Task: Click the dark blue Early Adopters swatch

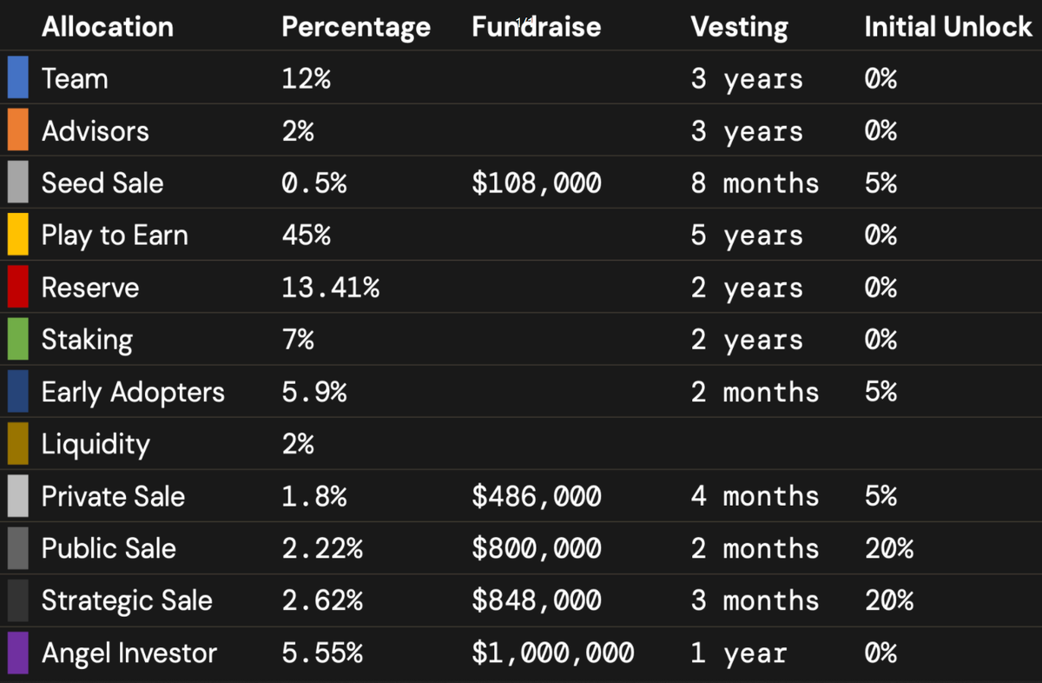Action: pyautogui.click(x=17, y=391)
